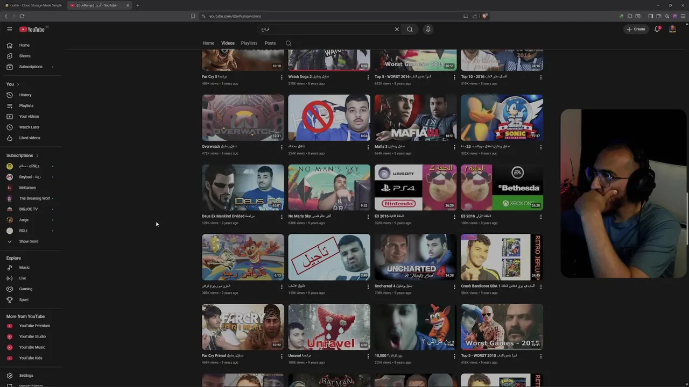
Task: Open Playlists in the sidebar
Action: 26,105
